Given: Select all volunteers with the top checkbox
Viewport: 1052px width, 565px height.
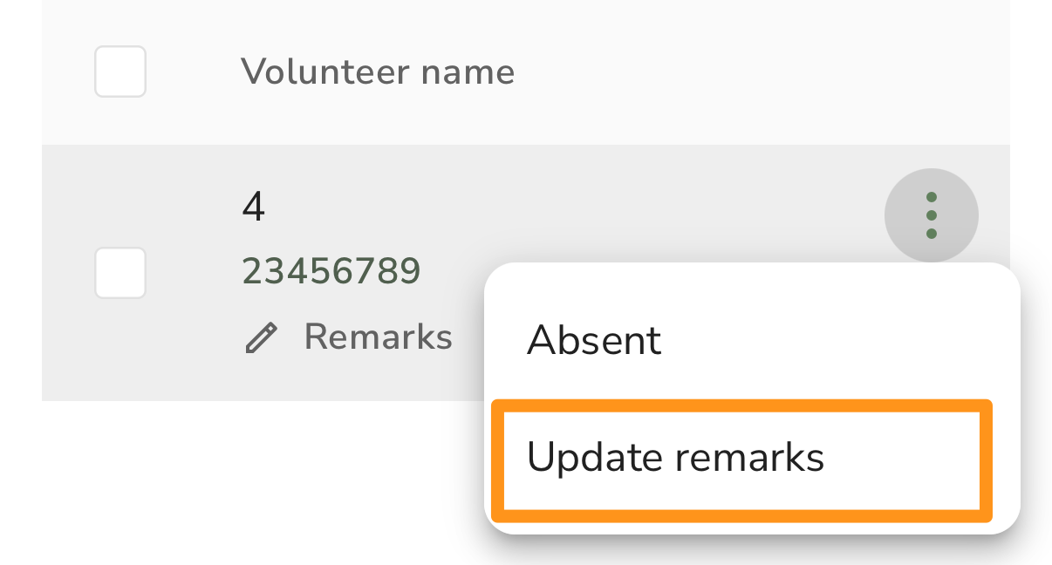Looking at the screenshot, I should click(x=120, y=71).
